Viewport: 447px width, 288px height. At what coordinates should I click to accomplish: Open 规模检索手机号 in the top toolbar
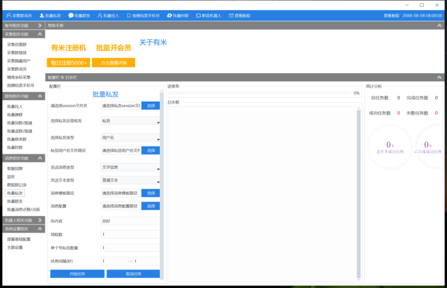coord(143,16)
